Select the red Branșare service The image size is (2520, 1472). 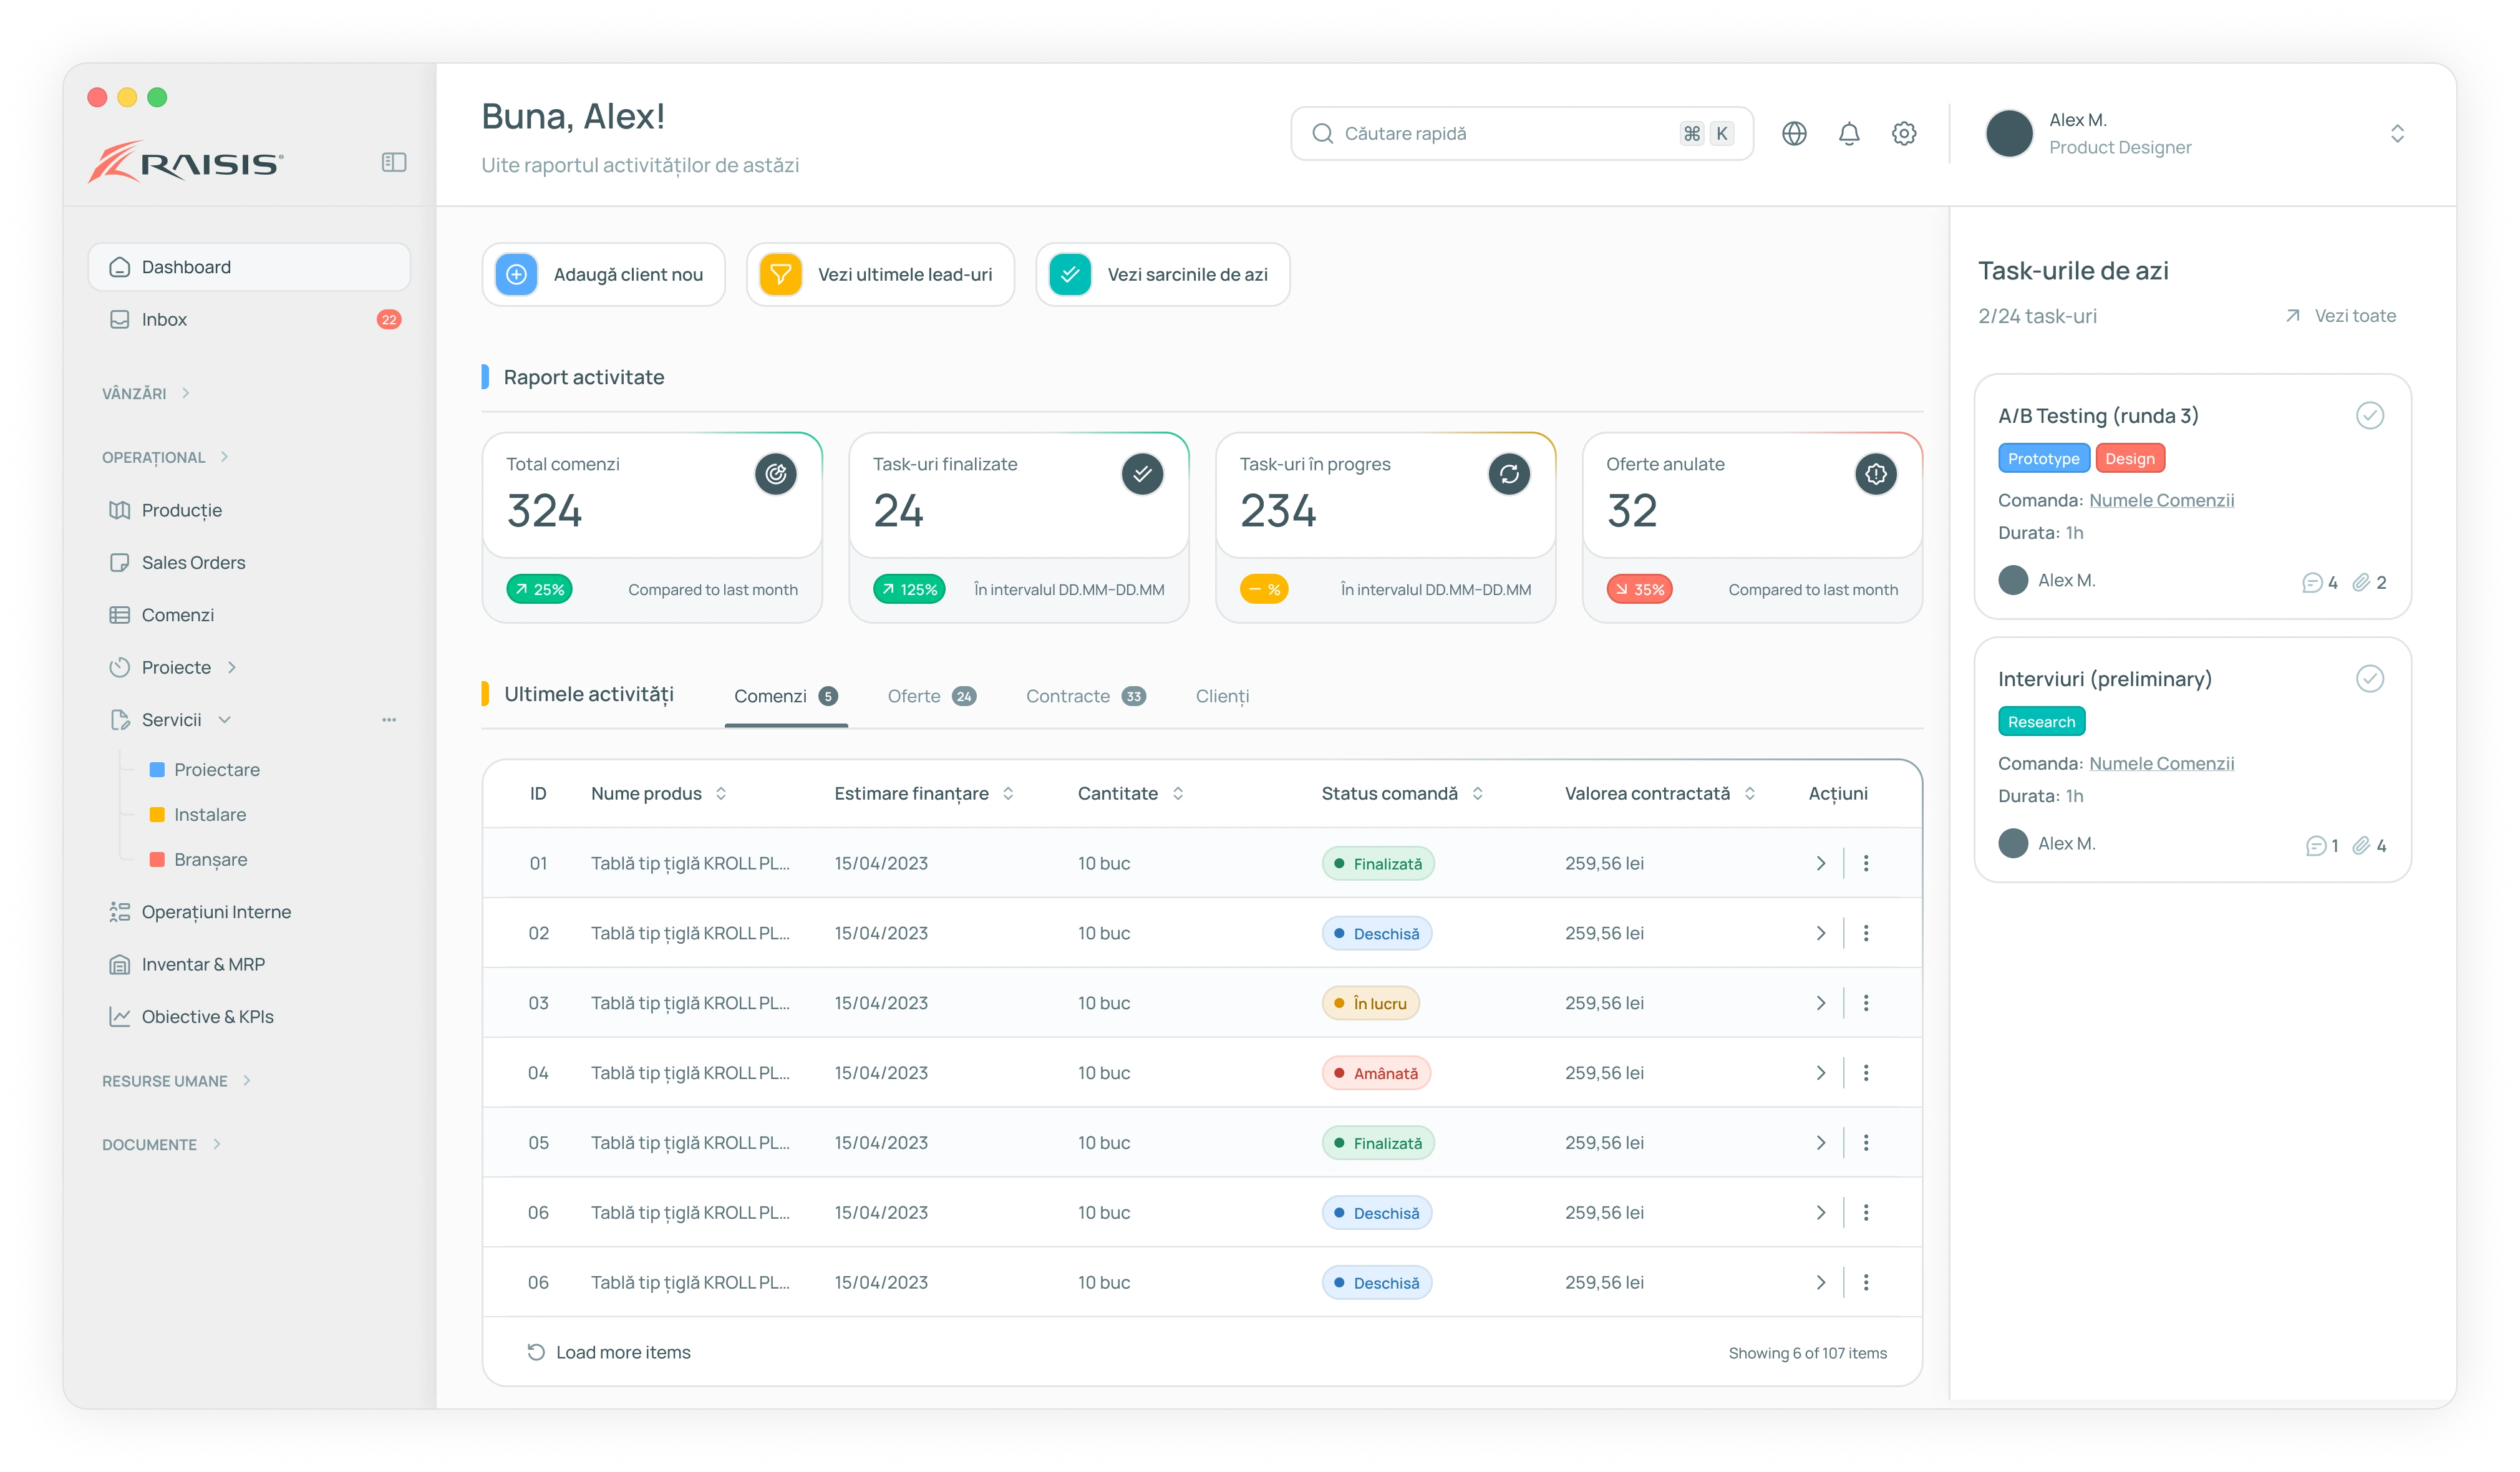[x=198, y=860]
